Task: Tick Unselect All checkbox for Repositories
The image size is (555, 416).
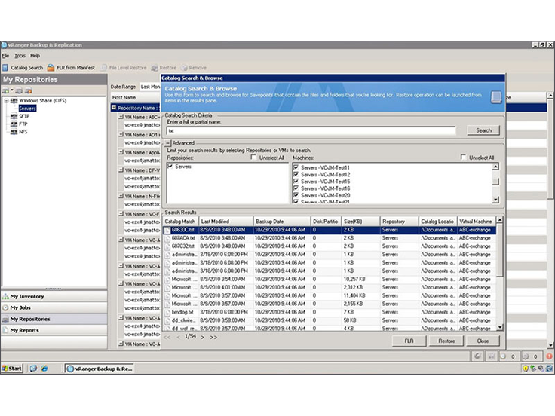Action: pos(253,157)
